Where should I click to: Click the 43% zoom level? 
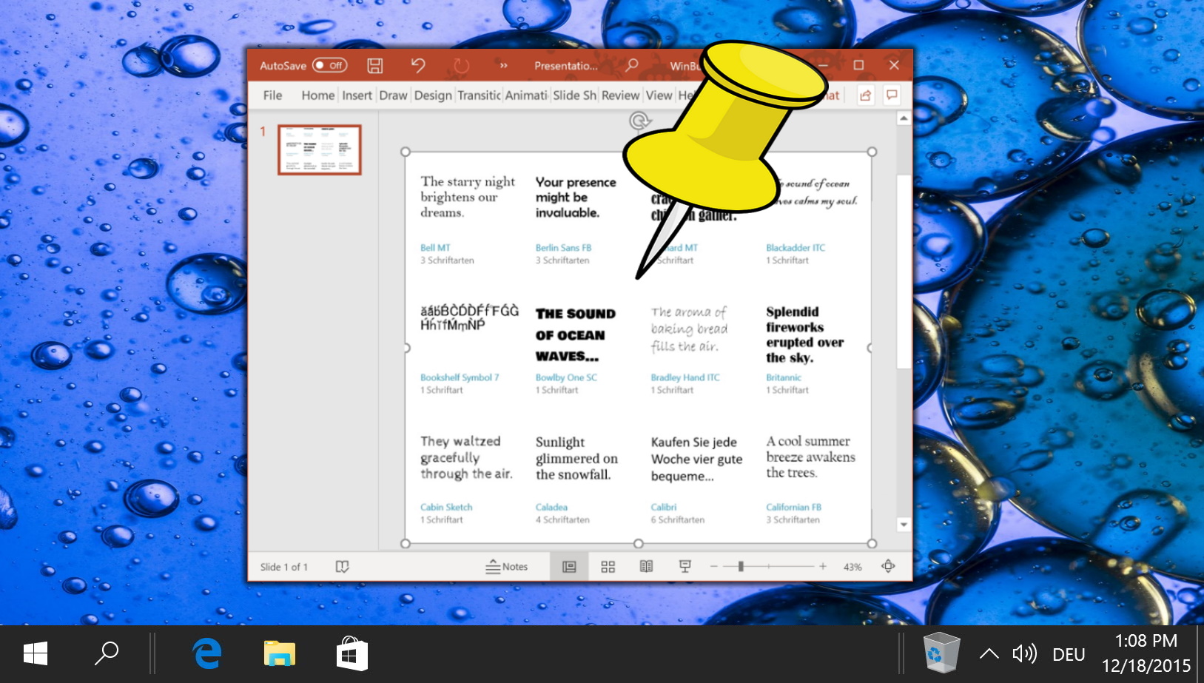852,567
